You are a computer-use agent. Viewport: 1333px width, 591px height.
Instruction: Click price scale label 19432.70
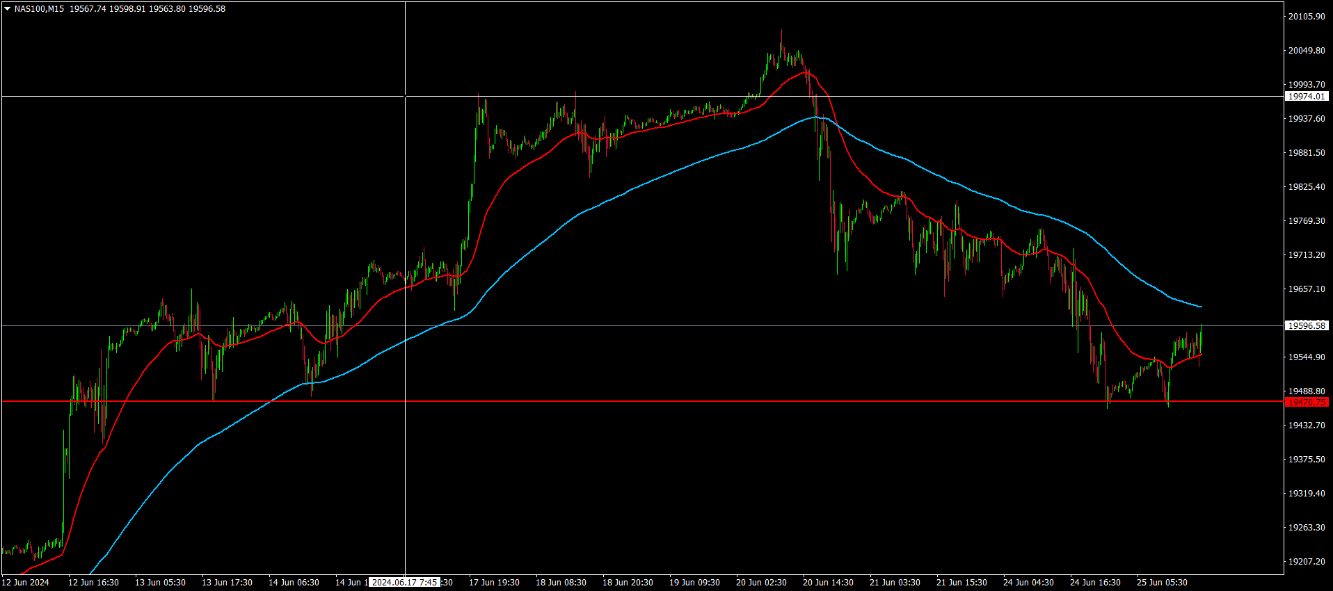pos(1307,425)
